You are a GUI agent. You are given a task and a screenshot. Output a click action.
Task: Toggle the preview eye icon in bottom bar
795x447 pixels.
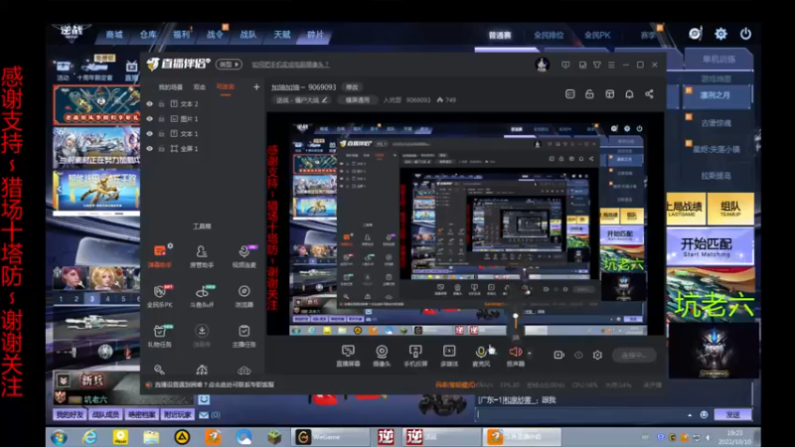coord(578,355)
